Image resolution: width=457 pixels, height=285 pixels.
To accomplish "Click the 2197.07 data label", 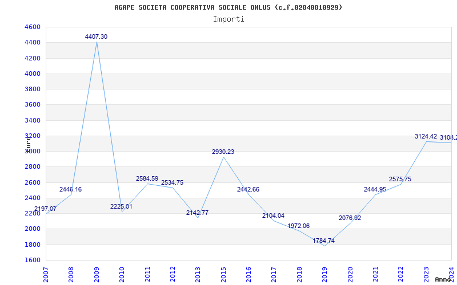I will [45, 209].
